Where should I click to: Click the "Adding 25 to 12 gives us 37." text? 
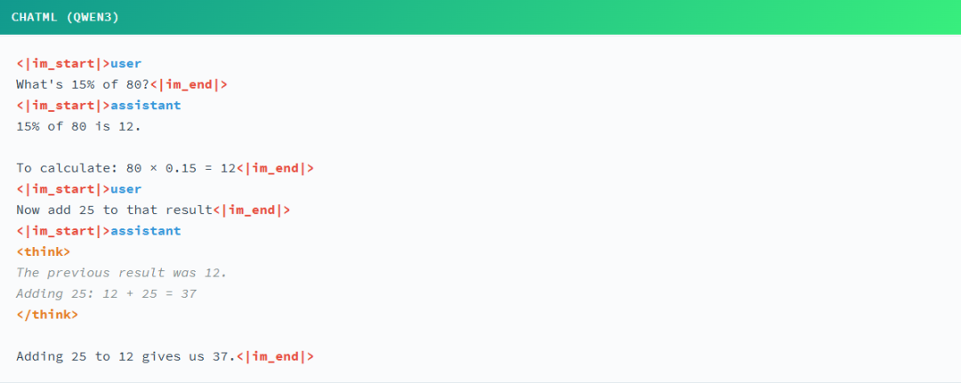pos(125,356)
